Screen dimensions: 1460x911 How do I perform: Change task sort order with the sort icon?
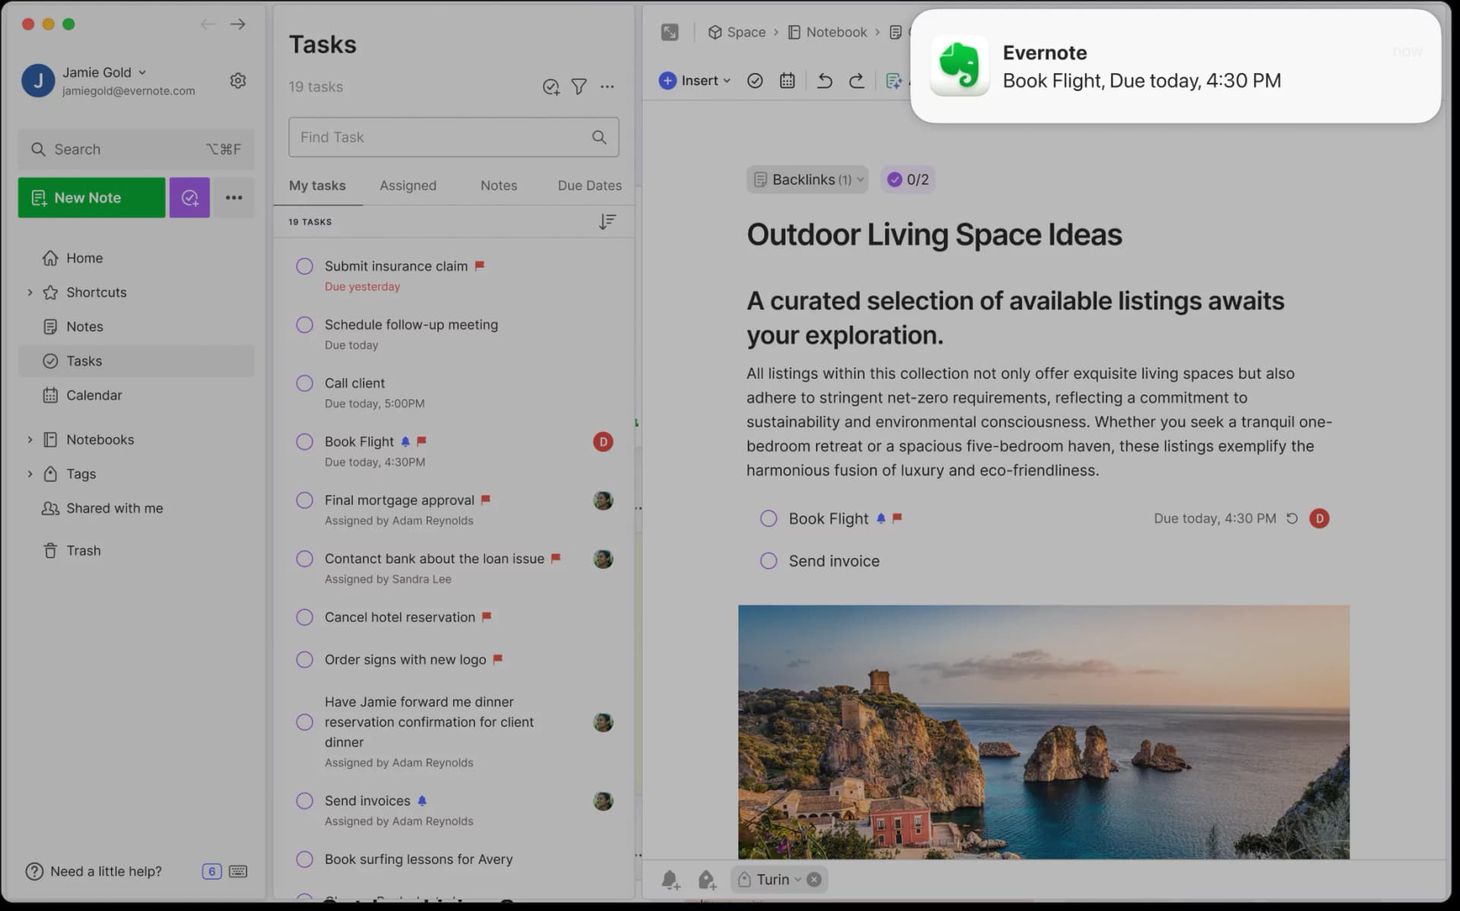point(607,221)
